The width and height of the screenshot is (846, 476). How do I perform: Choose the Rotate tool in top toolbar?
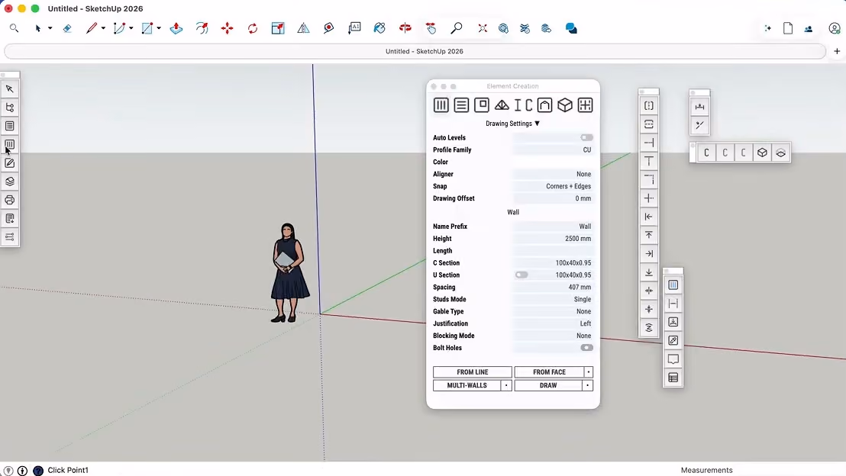tap(253, 28)
